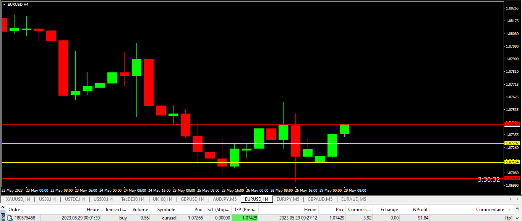522x221 pixels.
Task: Click open time 2023.05.29 00:01:39
Action: [81, 218]
